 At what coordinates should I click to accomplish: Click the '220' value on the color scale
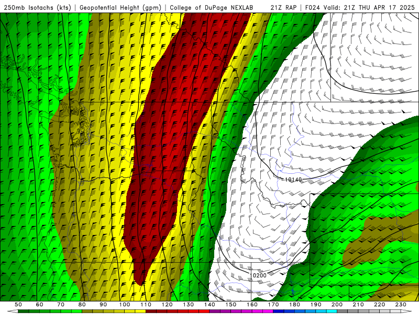click(380, 305)
